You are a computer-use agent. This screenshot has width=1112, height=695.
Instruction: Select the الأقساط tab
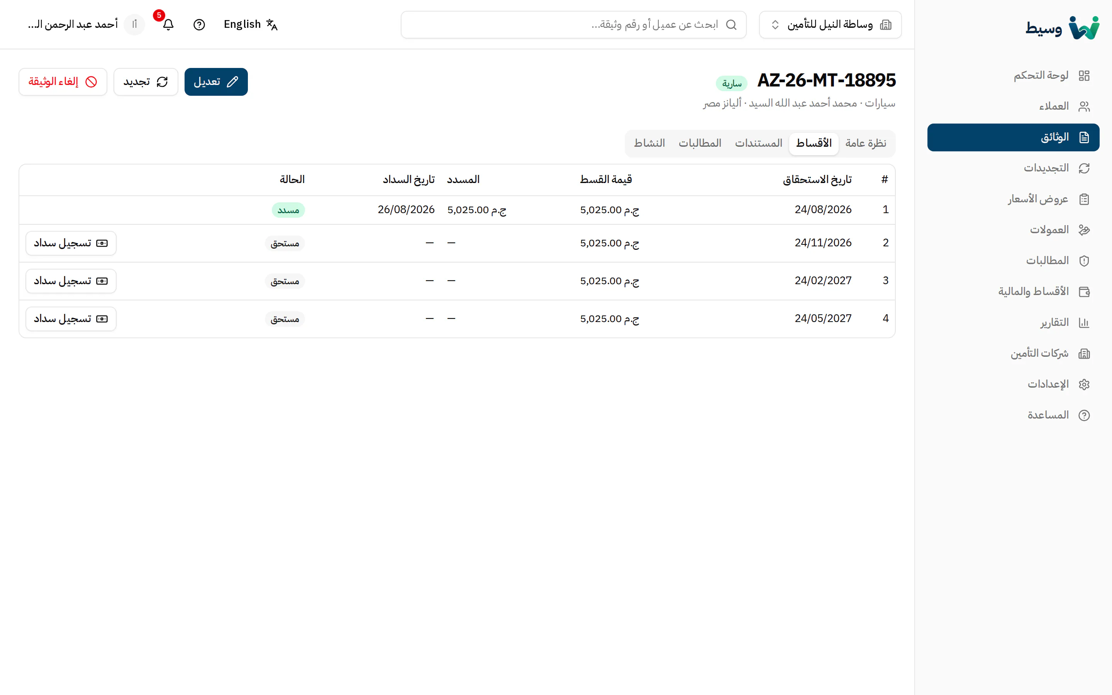point(814,143)
